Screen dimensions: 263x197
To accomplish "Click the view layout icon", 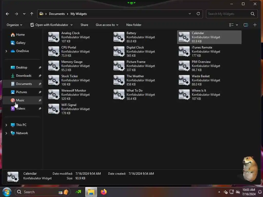I will coord(231,25).
